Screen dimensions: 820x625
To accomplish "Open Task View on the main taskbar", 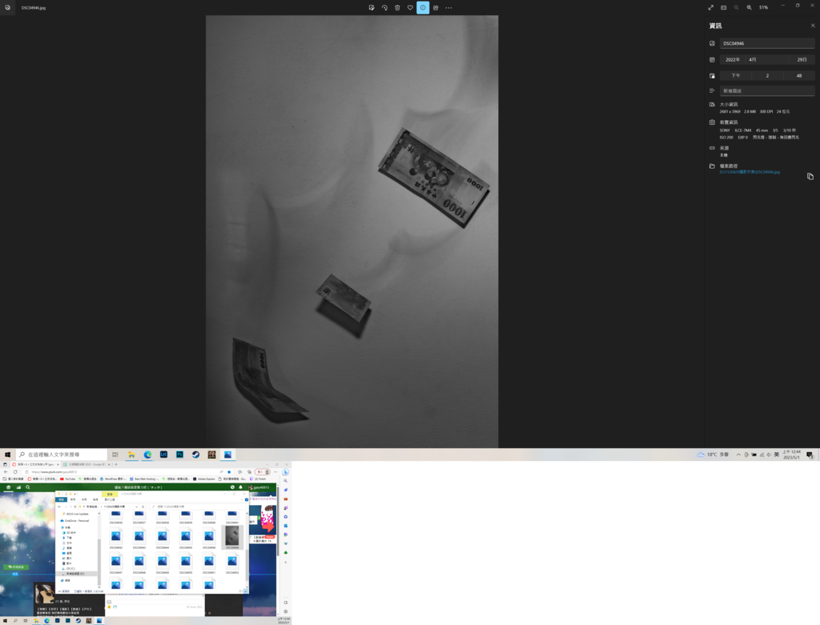I will point(115,455).
